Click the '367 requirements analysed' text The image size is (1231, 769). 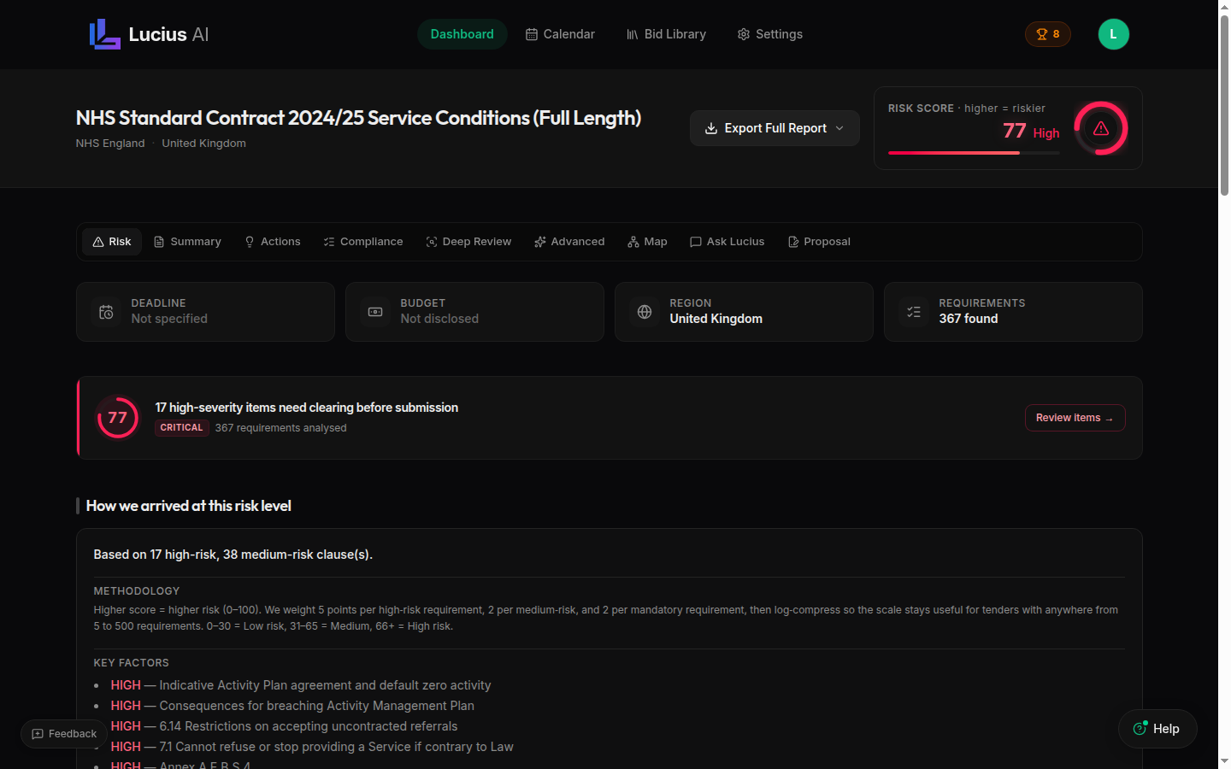point(281,428)
